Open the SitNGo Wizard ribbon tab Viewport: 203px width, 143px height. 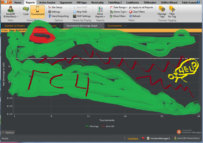pos(169,2)
